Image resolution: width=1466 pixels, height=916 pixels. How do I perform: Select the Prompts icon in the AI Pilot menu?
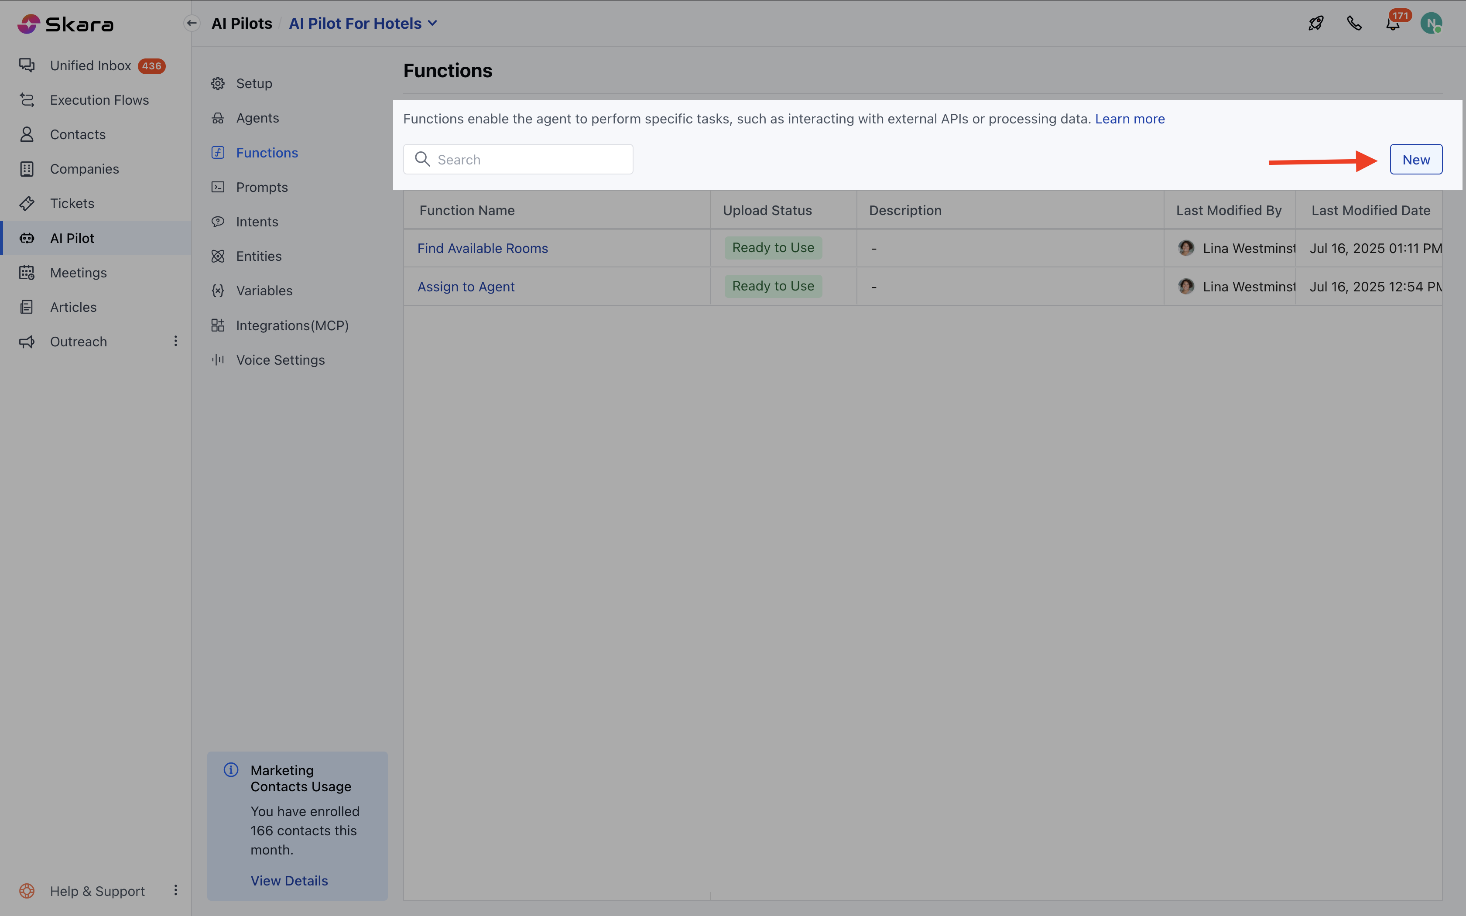click(218, 187)
